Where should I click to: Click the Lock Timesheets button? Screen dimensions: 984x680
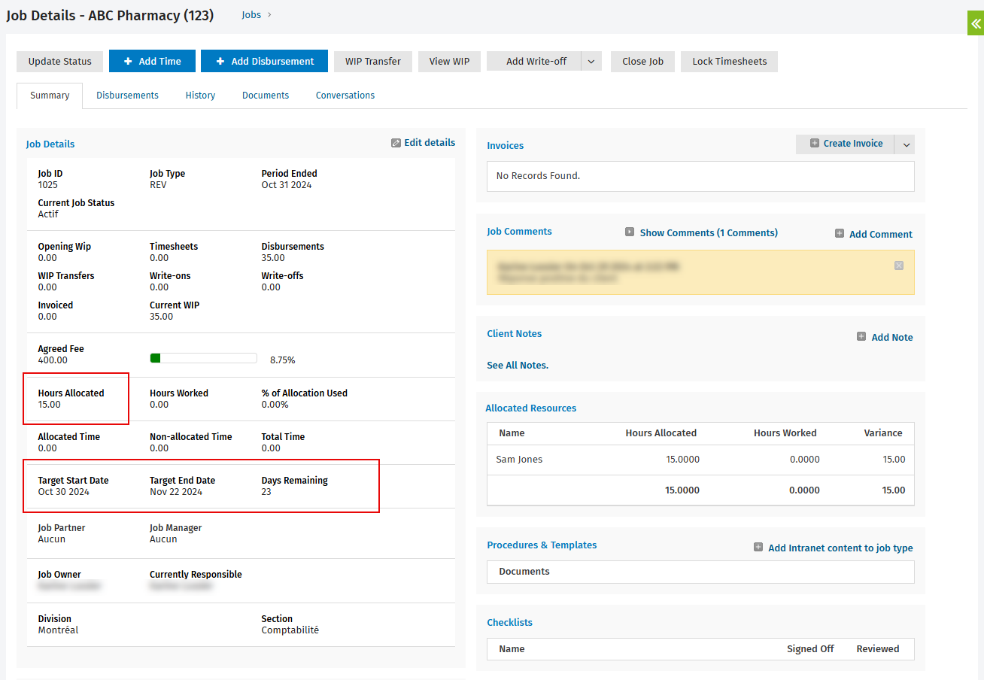730,62
